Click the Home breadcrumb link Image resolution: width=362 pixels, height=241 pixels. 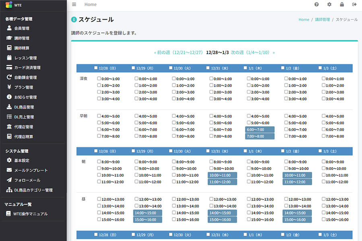pos(304,20)
